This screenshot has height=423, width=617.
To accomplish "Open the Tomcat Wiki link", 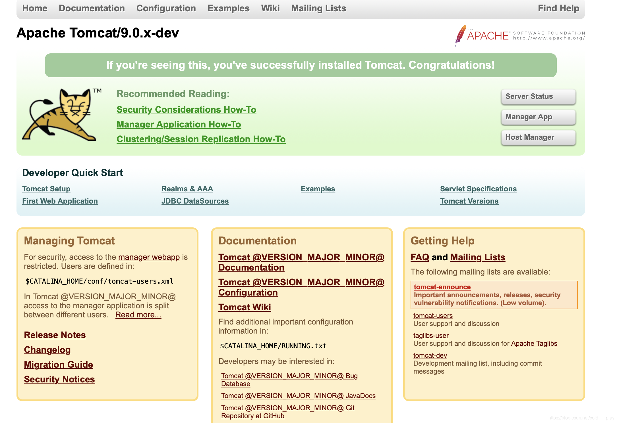I will tap(245, 307).
